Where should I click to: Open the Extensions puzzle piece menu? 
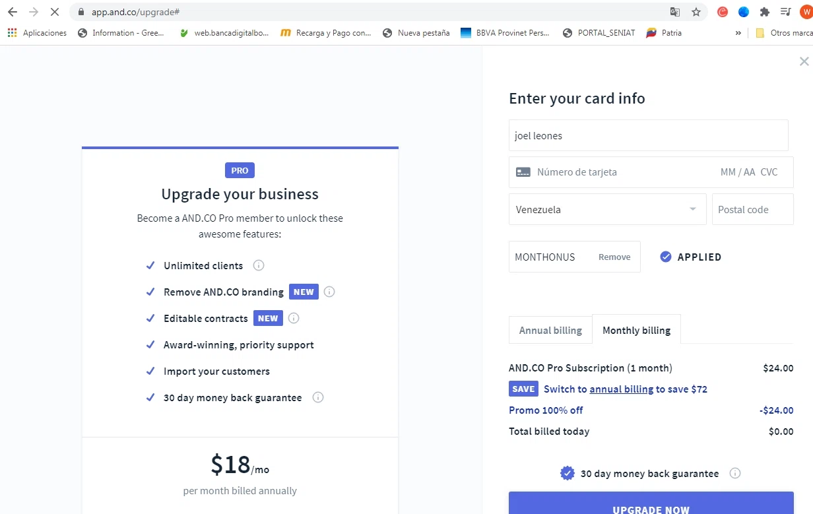tap(765, 12)
